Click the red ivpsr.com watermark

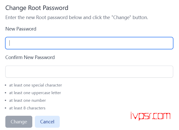pyautogui.click(x=151, y=116)
